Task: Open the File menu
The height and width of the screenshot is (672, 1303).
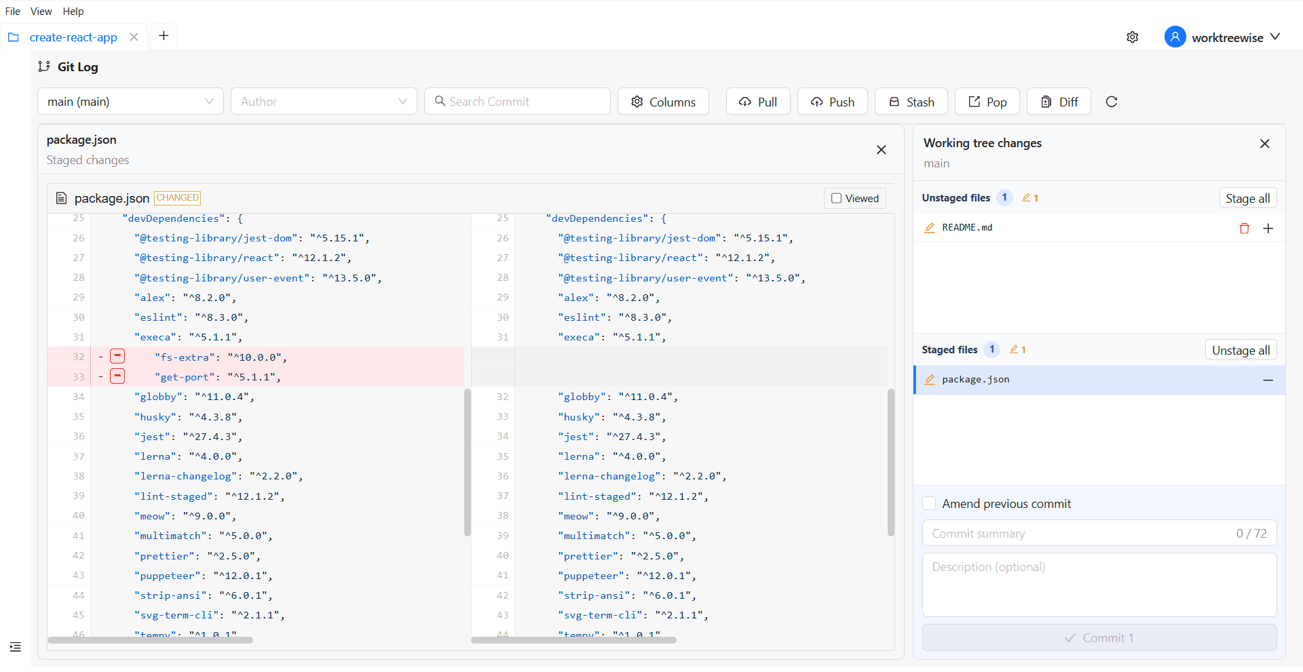Action: pos(13,11)
